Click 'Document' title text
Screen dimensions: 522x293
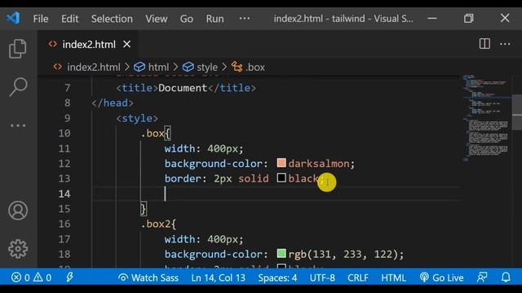point(183,88)
